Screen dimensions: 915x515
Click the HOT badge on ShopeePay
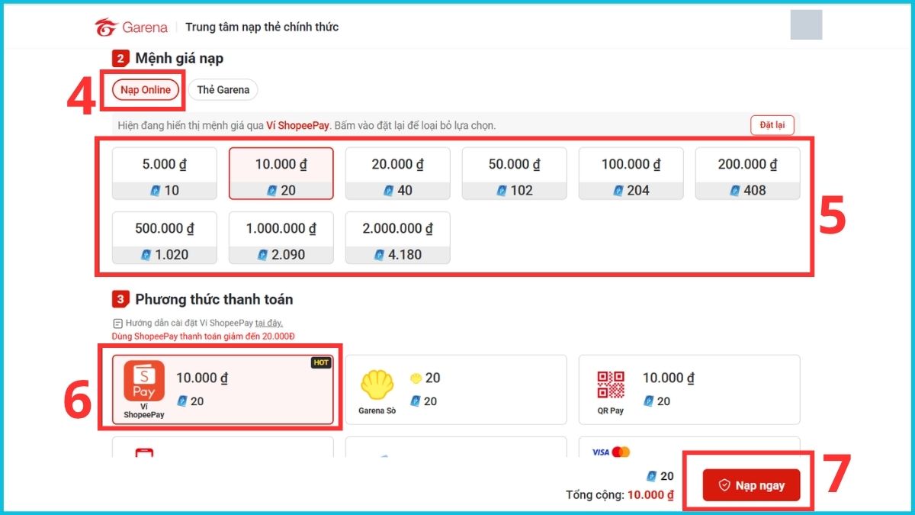[x=321, y=362]
